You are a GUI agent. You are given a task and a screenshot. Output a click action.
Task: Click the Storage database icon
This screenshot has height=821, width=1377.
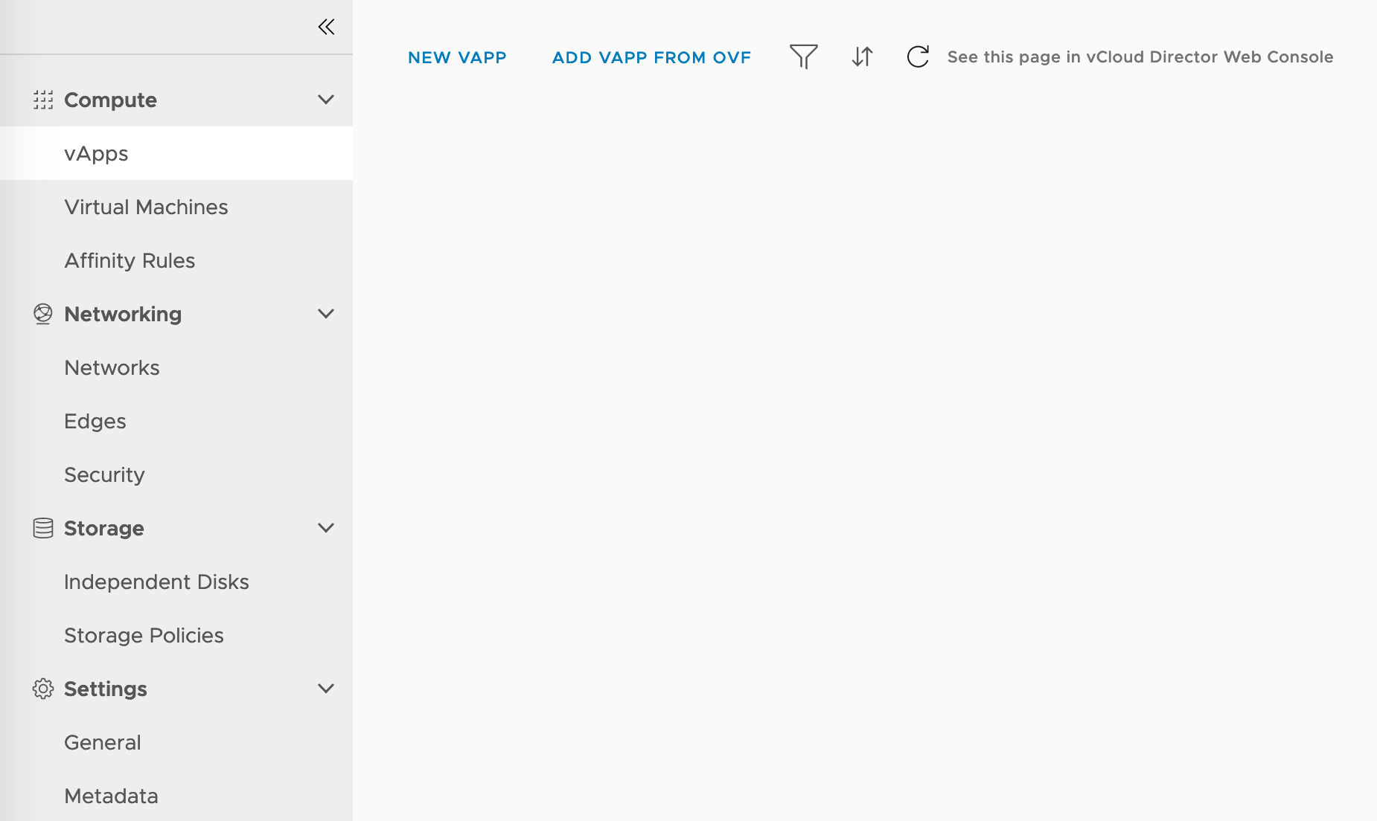pyautogui.click(x=42, y=528)
